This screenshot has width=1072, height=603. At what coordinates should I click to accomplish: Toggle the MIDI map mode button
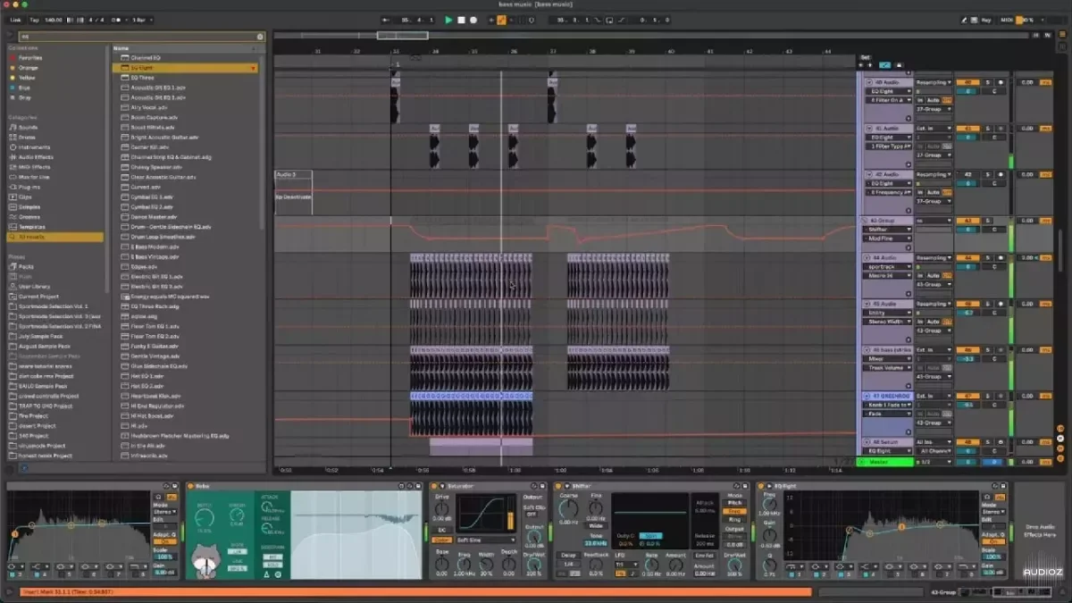point(1006,19)
